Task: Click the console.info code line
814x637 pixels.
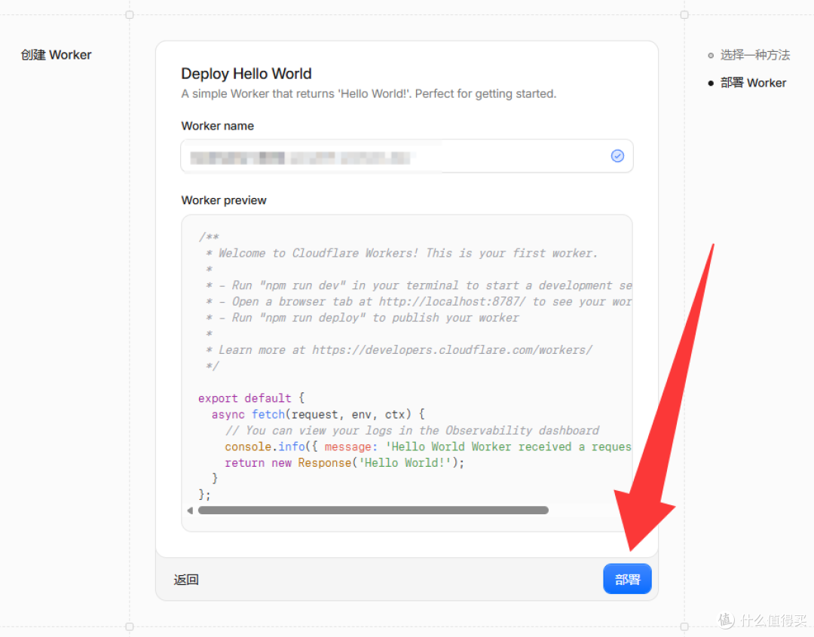Action: pos(428,447)
